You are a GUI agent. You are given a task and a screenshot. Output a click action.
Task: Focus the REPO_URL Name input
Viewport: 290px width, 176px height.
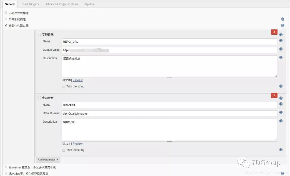point(169,42)
